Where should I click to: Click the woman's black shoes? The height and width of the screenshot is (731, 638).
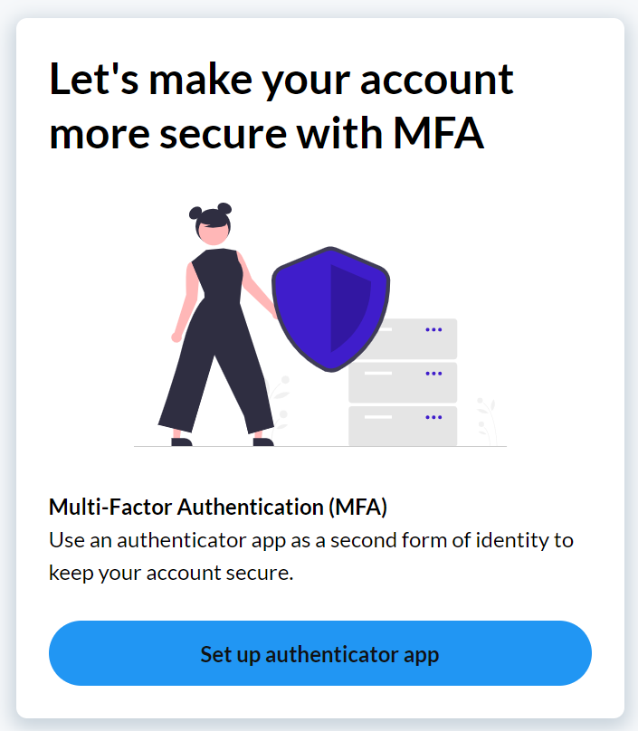[x=223, y=441]
